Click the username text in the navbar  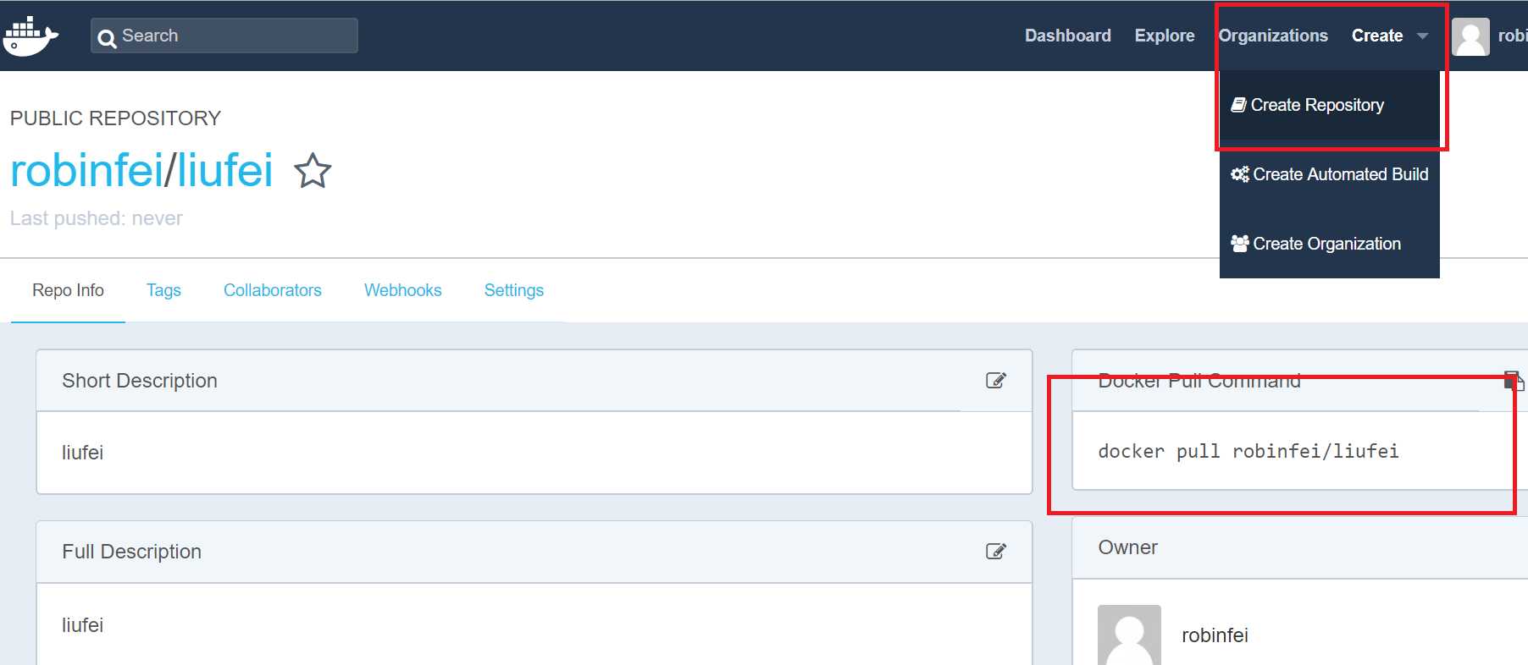(1513, 36)
